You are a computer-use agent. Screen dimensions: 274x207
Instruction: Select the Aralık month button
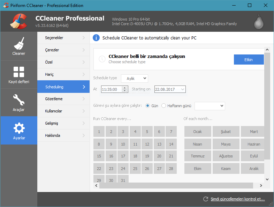tap(253, 169)
